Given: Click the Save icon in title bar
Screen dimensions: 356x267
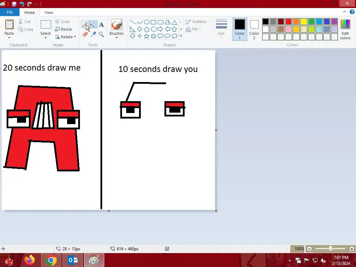Looking at the screenshot, I should pos(14,4).
